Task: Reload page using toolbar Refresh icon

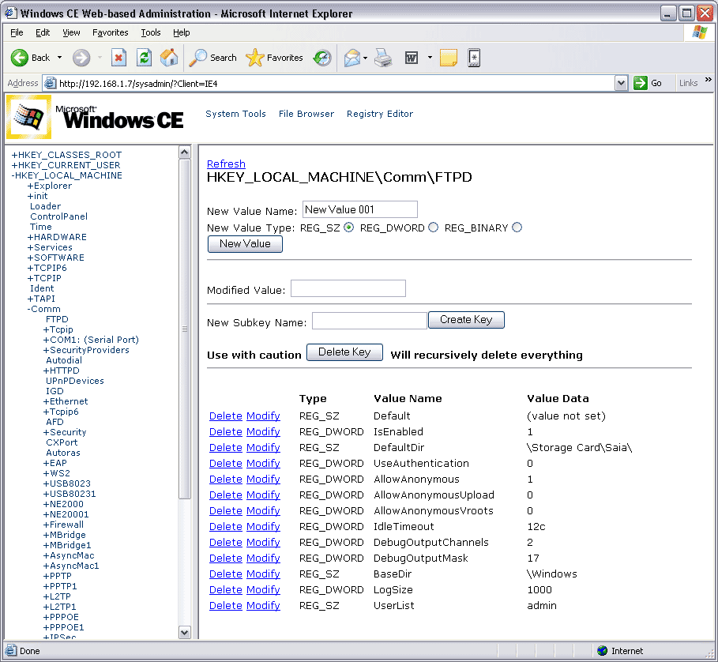Action: pos(145,58)
